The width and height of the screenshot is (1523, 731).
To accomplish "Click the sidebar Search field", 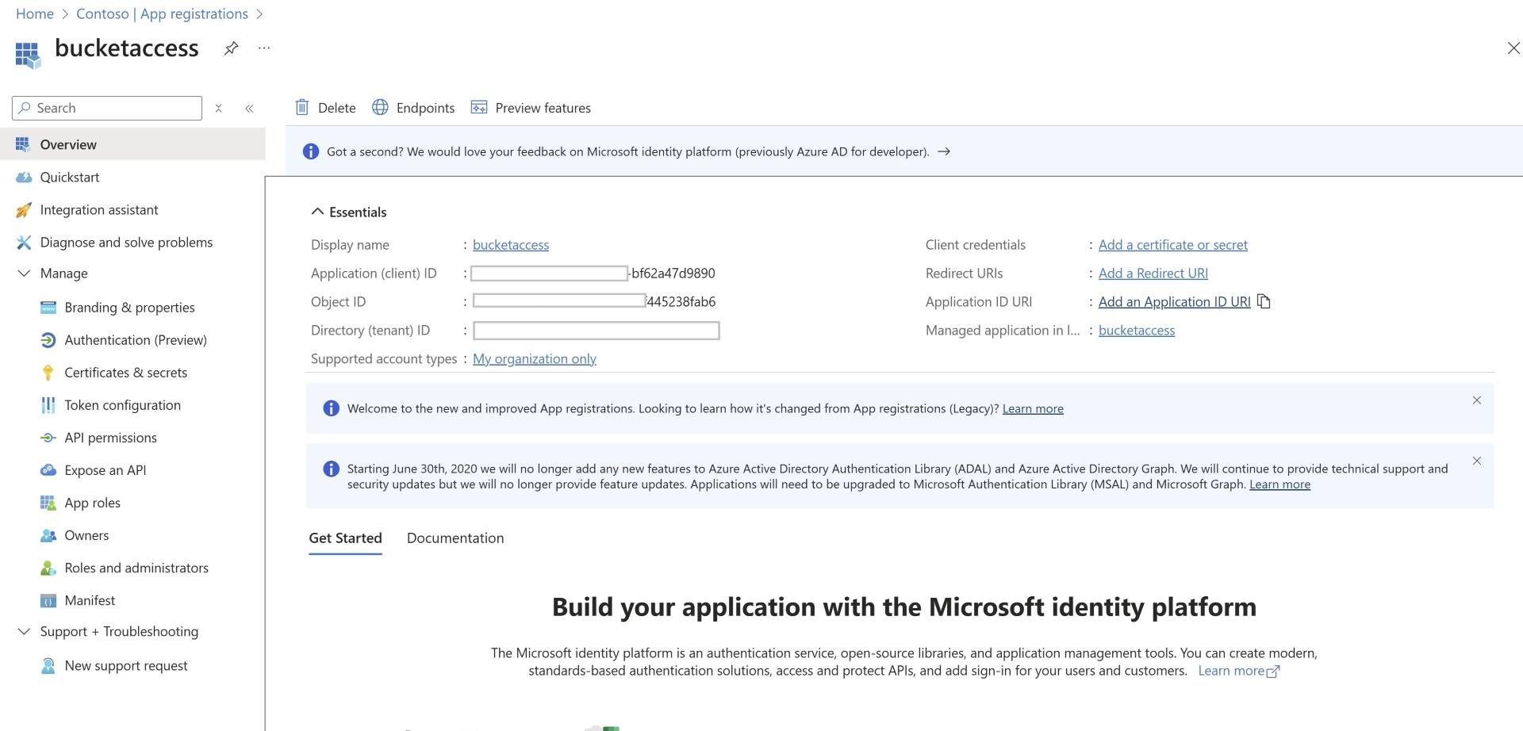I will tap(107, 108).
